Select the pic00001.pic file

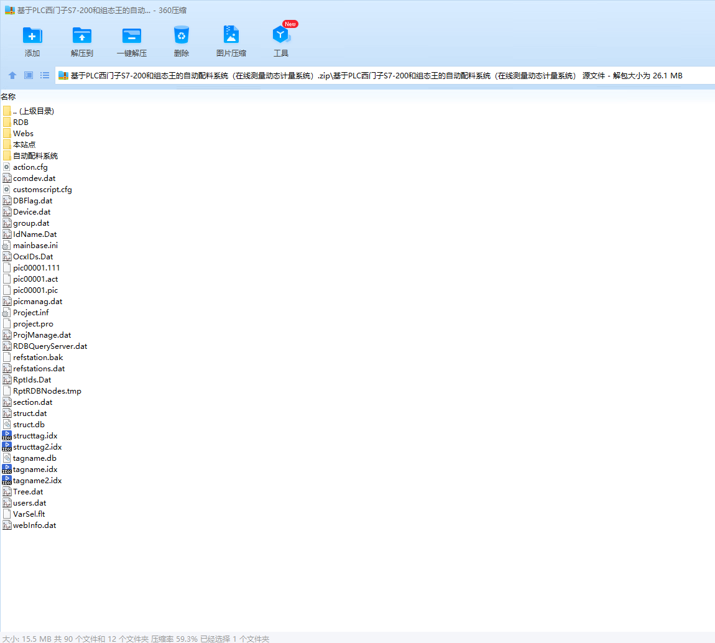click(x=30, y=290)
